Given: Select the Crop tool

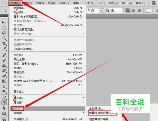Looking at the screenshot, I should tap(4, 43).
